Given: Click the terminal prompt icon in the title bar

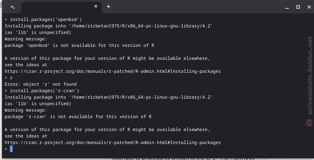Looking at the screenshot, I should click(13, 7).
